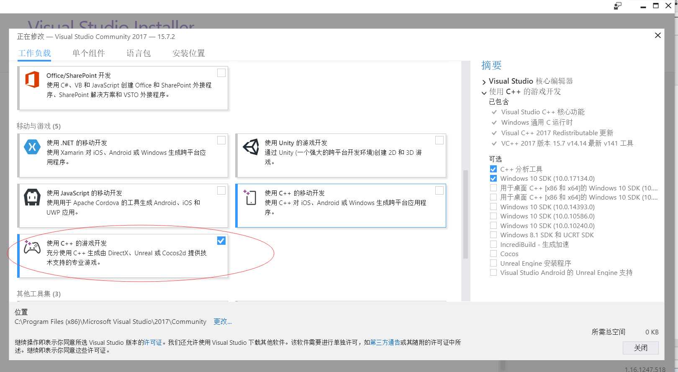Switch to the 工作负载 tab
The height and width of the screenshot is (372, 678).
click(x=35, y=53)
